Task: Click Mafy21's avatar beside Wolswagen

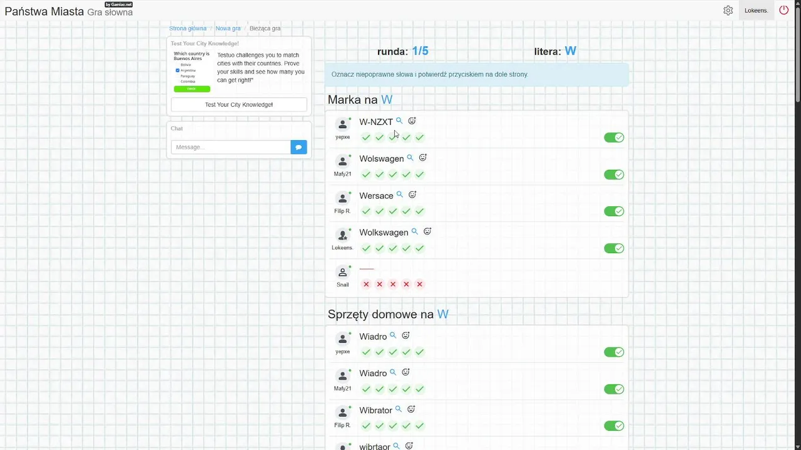Action: point(342,161)
